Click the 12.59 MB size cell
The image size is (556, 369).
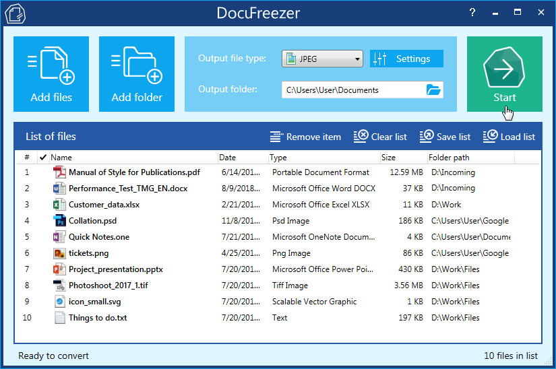tap(406, 172)
